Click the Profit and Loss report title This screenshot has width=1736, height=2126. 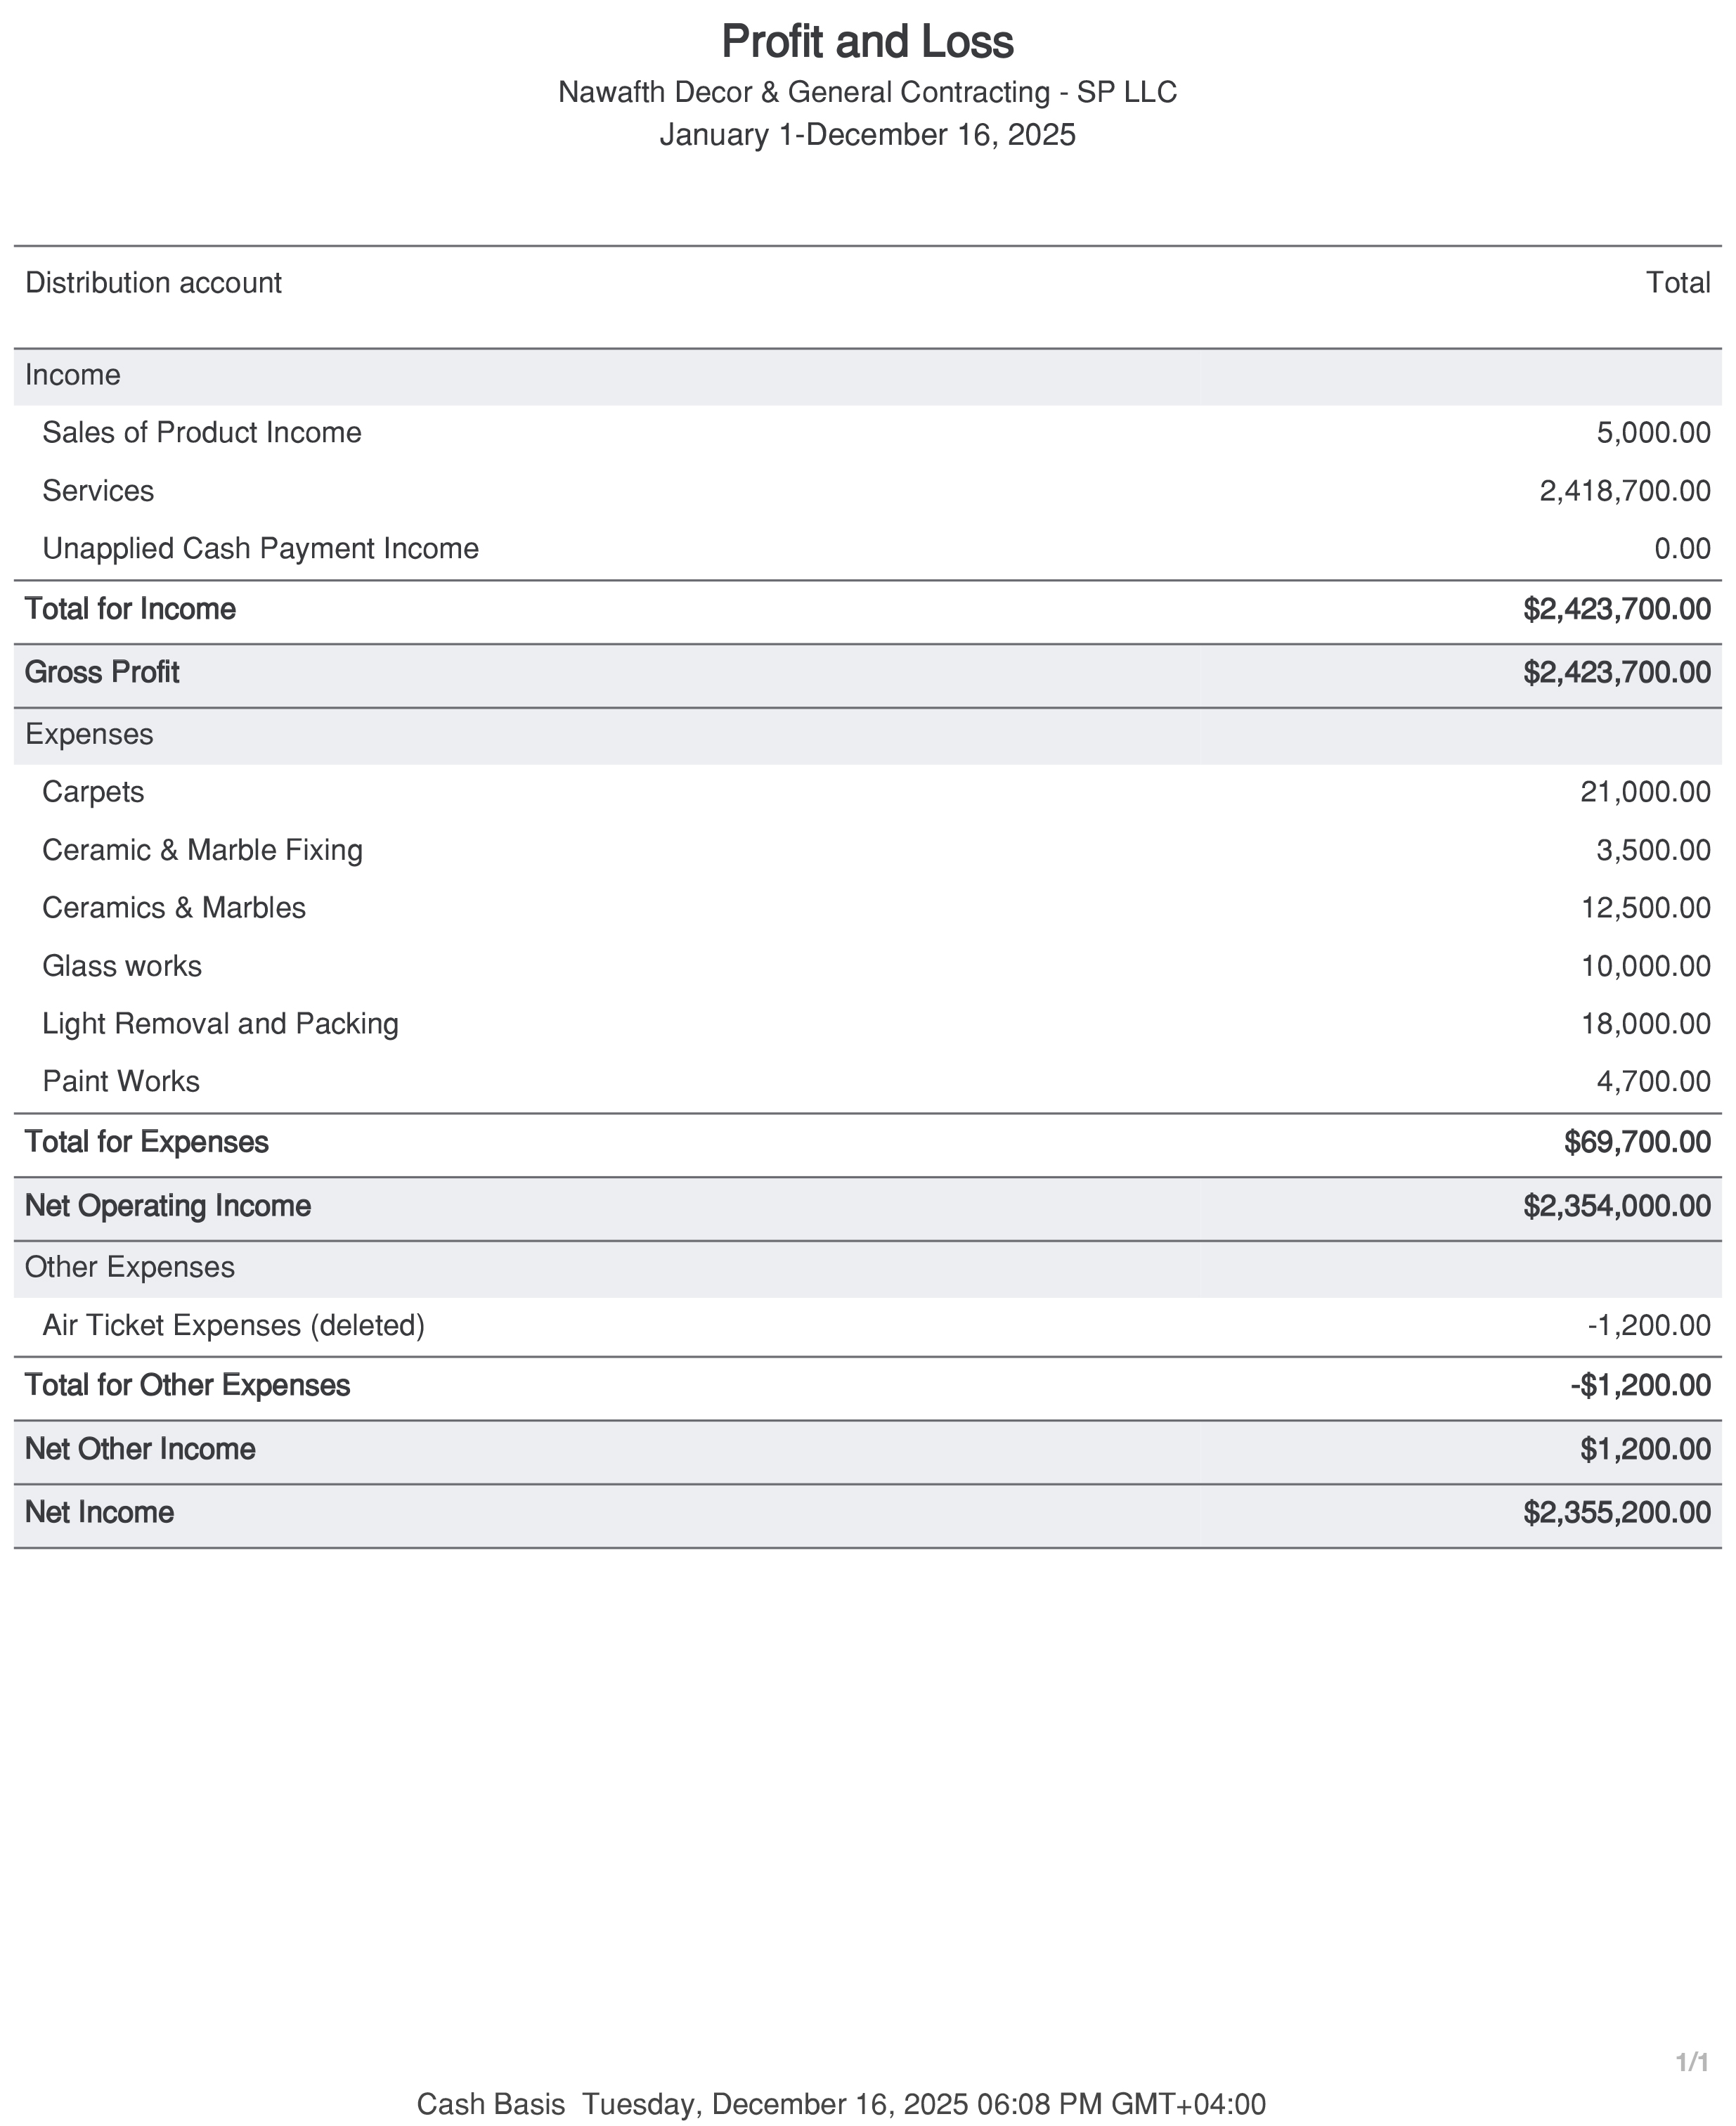point(867,42)
